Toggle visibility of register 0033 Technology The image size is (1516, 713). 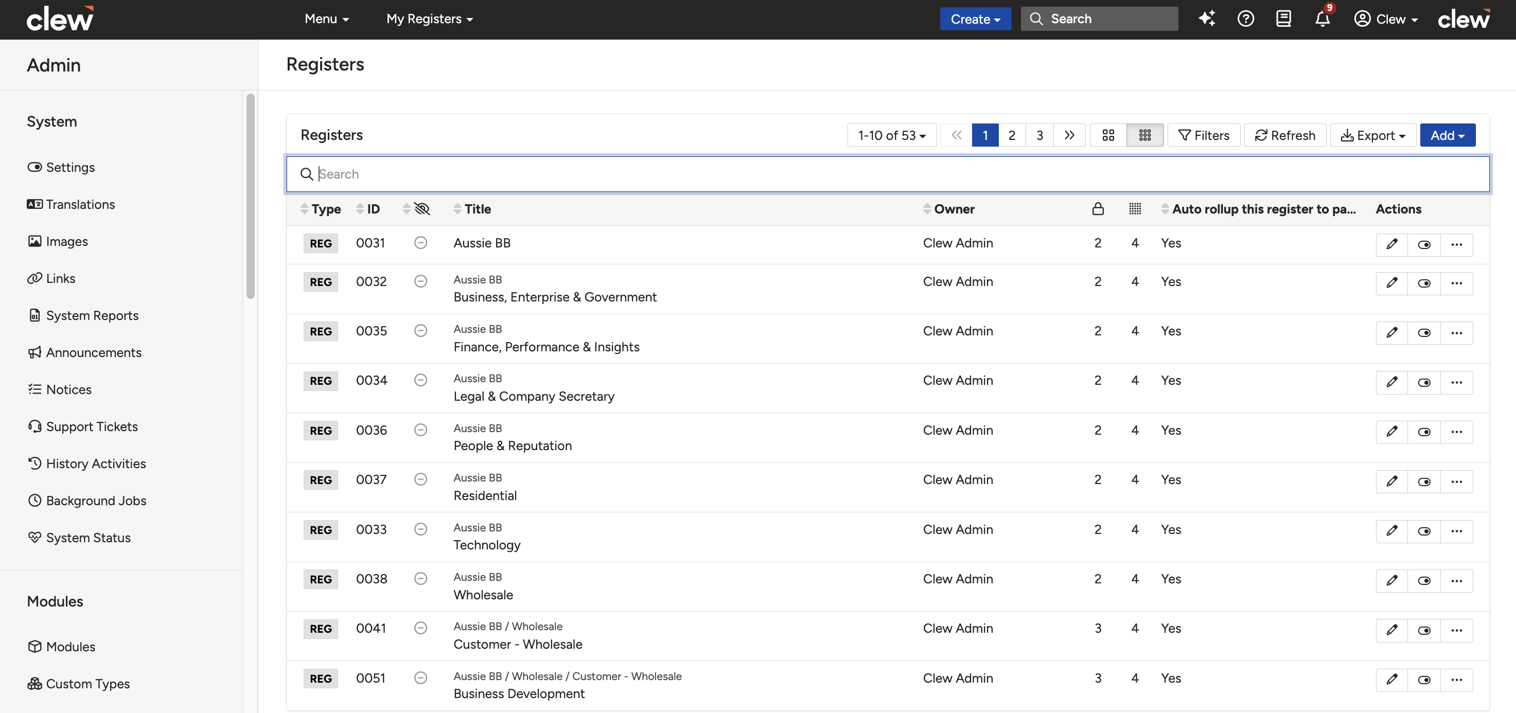[1424, 531]
